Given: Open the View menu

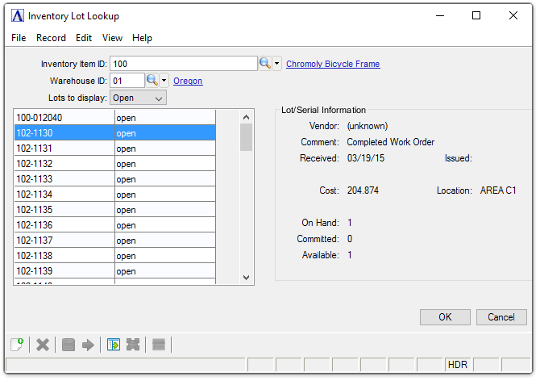Looking at the screenshot, I should point(112,38).
